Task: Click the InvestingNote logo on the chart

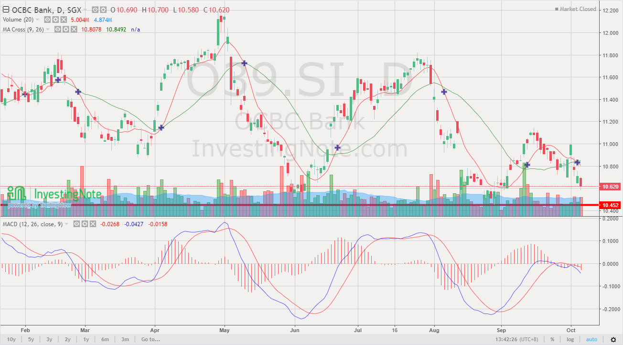Action: 55,194
